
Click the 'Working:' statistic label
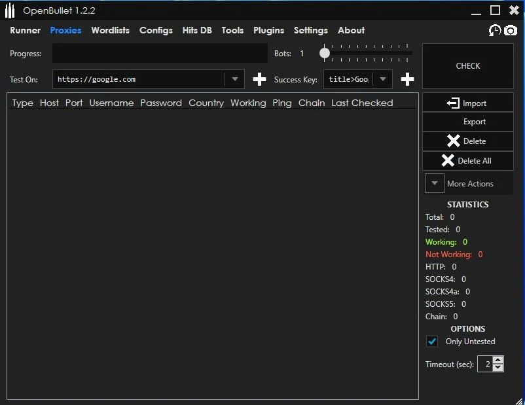(x=441, y=242)
